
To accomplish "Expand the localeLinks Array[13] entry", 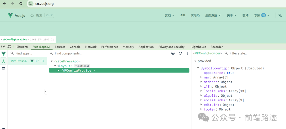I will pyautogui.click(x=201, y=91).
